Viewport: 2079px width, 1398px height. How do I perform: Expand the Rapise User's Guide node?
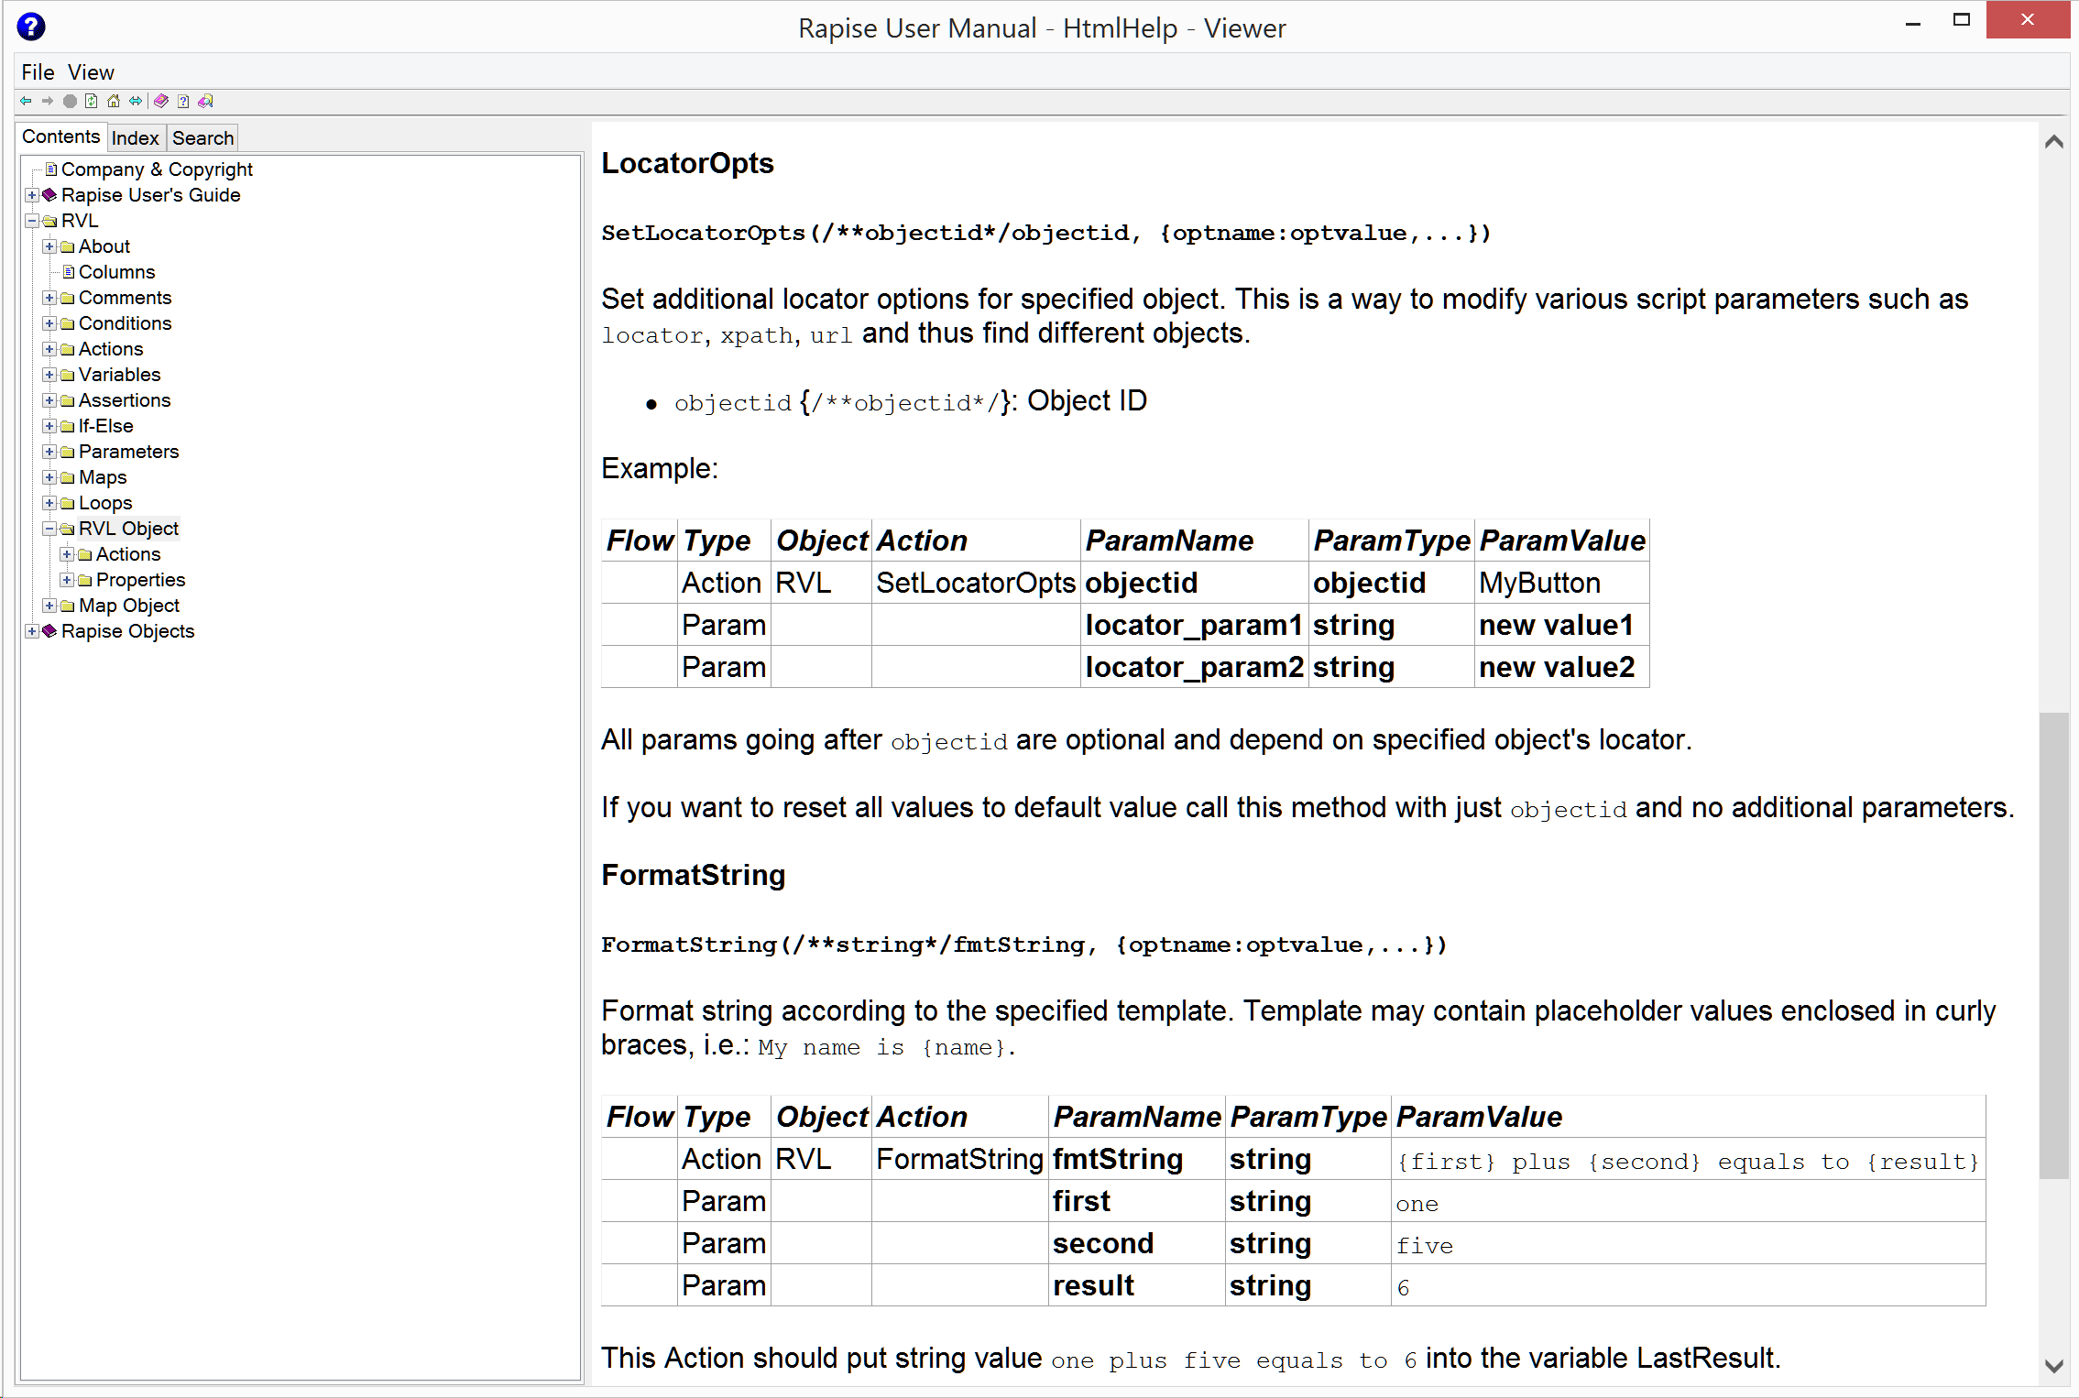[x=32, y=195]
